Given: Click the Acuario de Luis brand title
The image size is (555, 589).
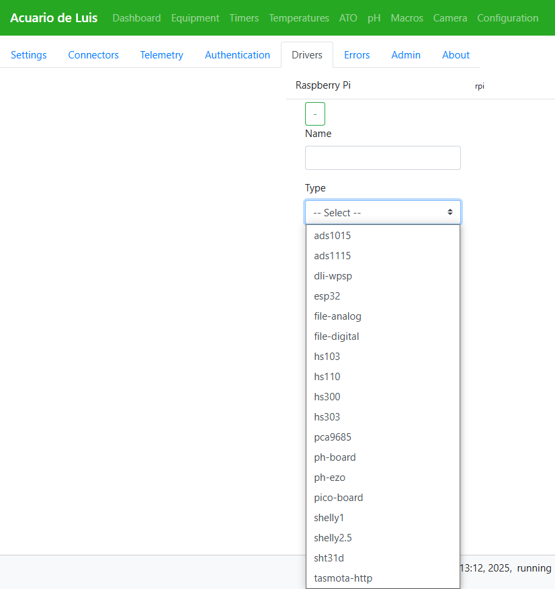Looking at the screenshot, I should 54,17.
